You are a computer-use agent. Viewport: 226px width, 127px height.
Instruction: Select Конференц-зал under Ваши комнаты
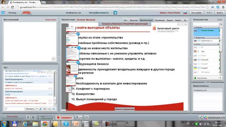pos(208,90)
